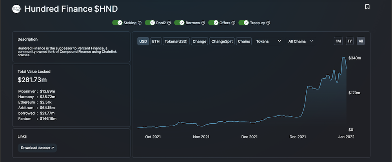
Task: Click the Download dataset link
Action: [37, 148]
